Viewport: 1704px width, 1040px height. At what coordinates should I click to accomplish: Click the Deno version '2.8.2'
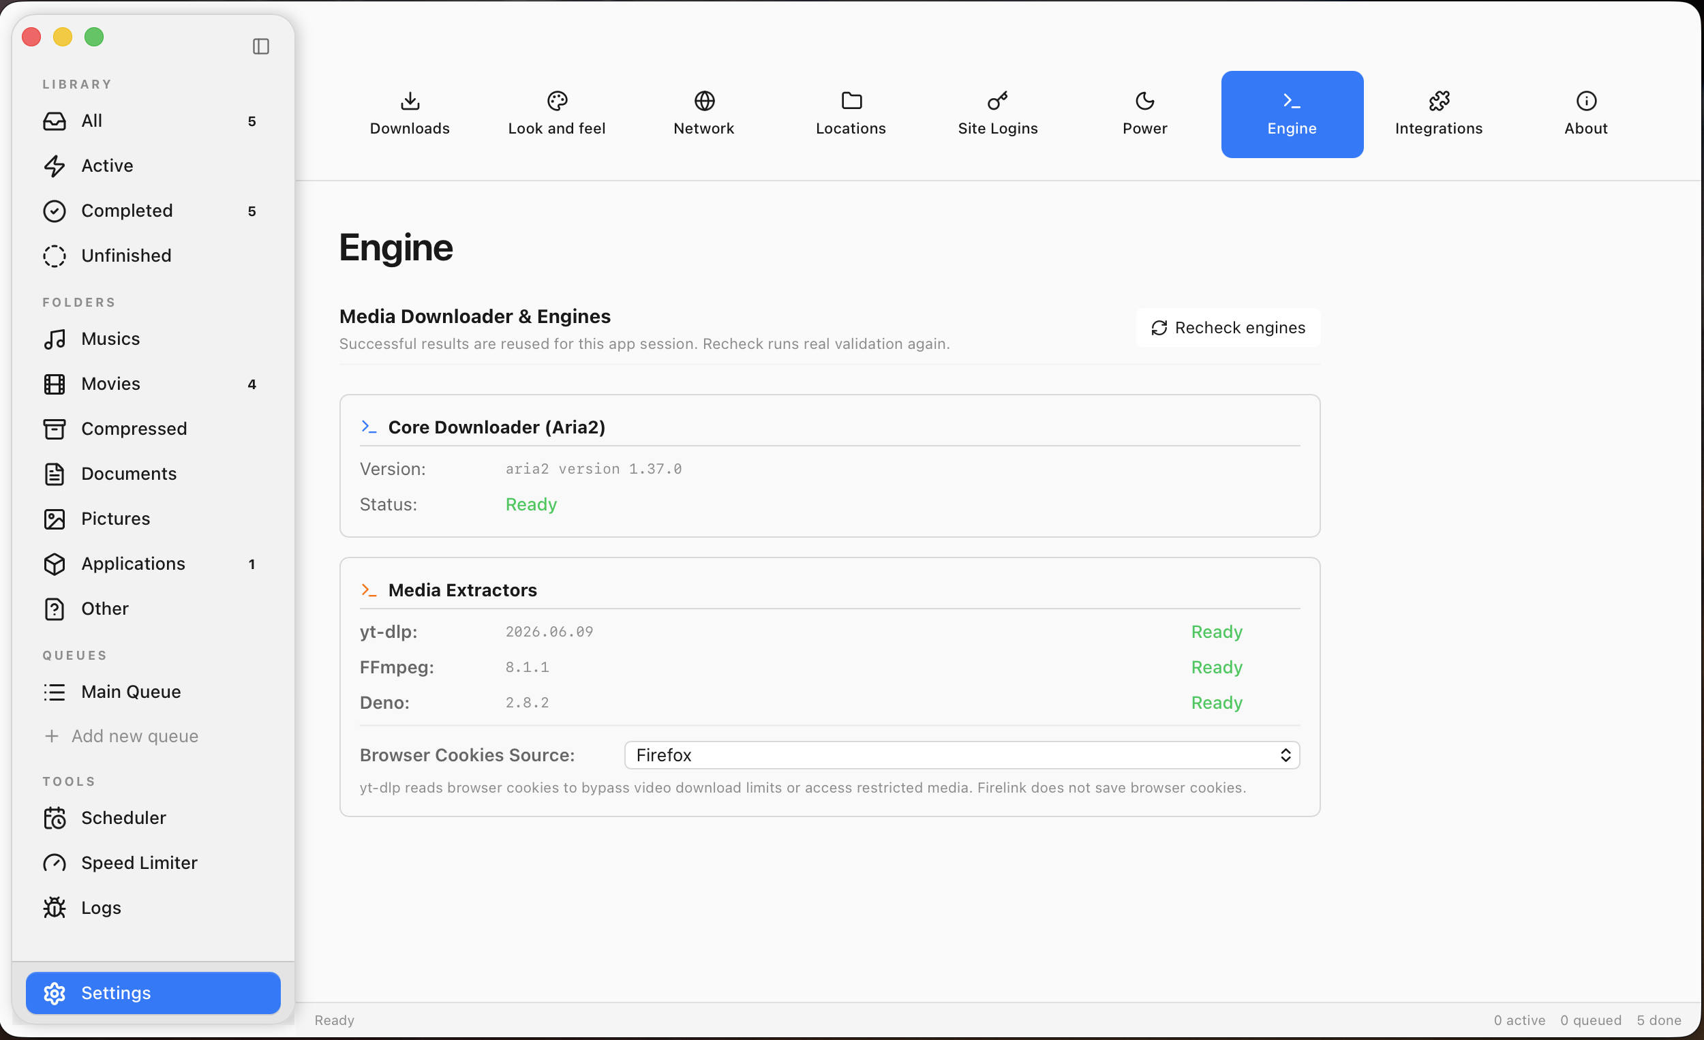click(x=527, y=702)
